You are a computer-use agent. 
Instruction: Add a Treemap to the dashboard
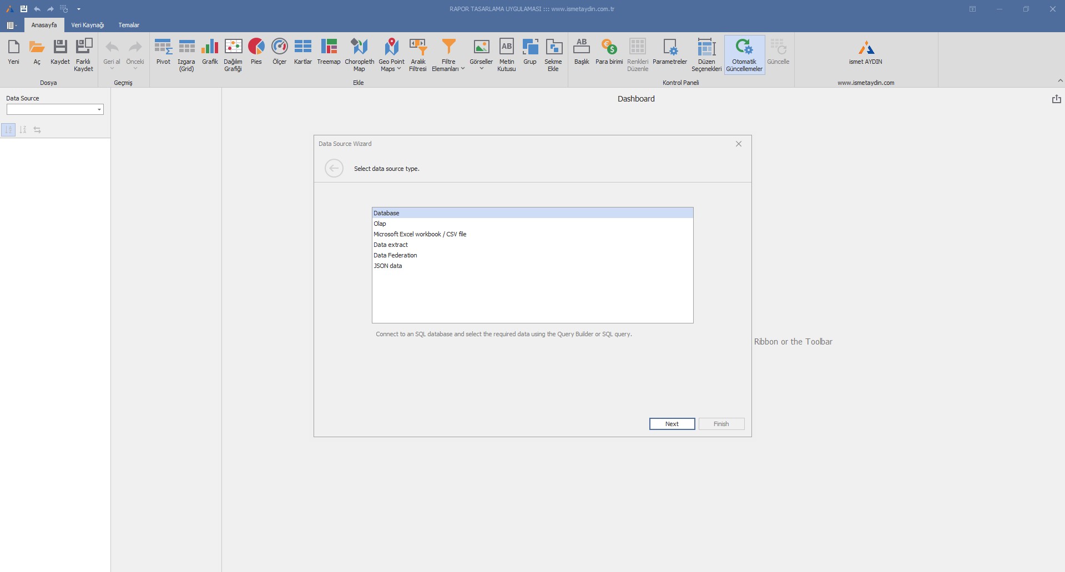[329, 53]
